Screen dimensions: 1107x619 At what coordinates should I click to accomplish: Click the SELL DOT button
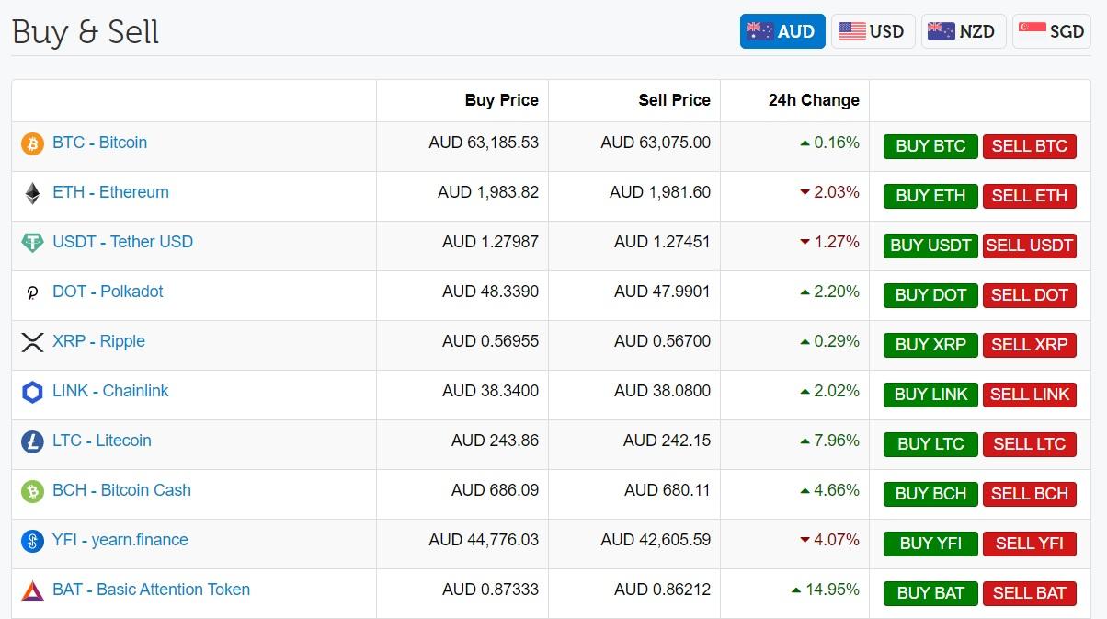[1030, 295]
